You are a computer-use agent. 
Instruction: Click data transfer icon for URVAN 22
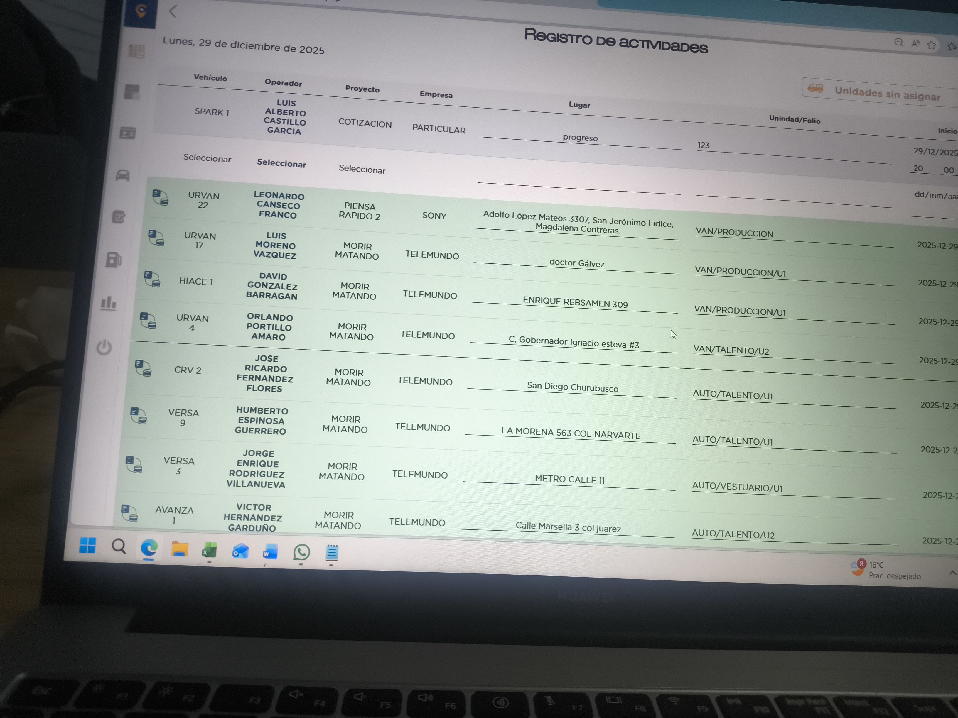pos(160,197)
